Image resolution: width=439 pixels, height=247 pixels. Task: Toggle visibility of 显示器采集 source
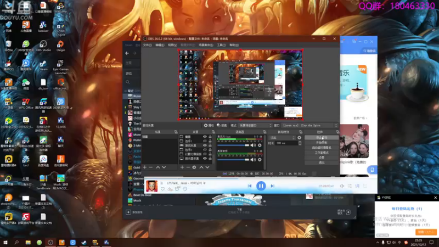205,159
